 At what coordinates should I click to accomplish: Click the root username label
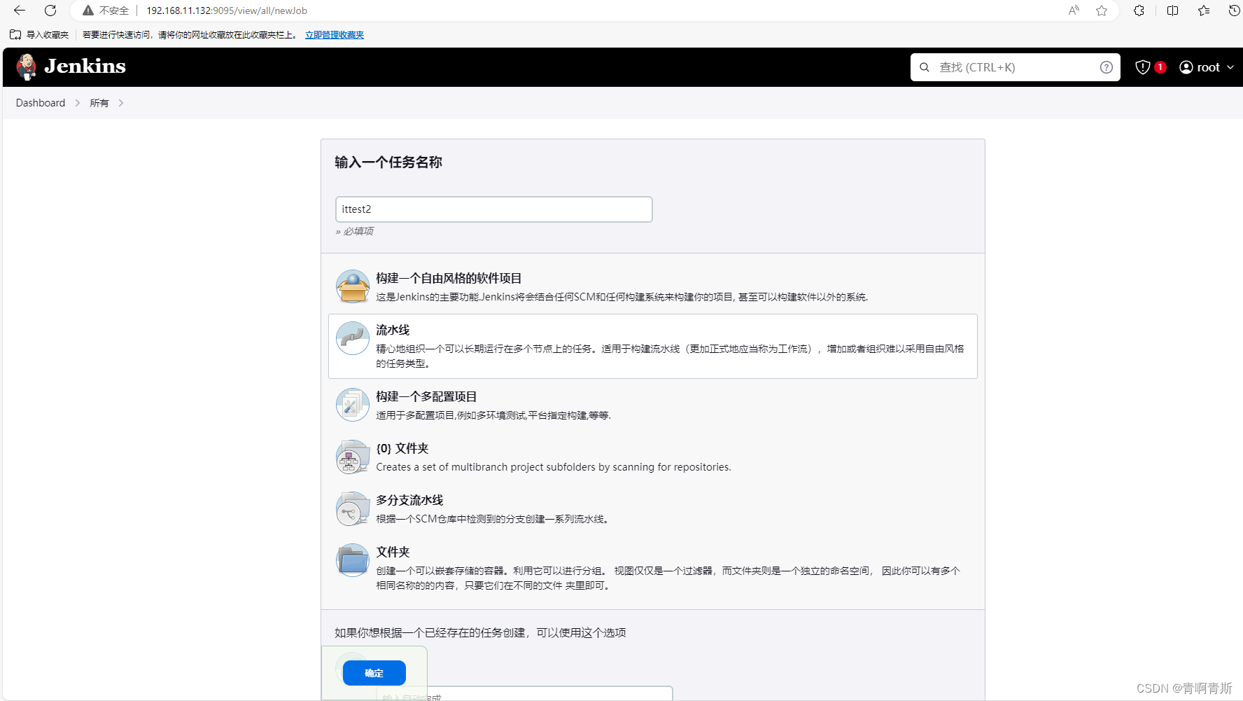(1209, 67)
